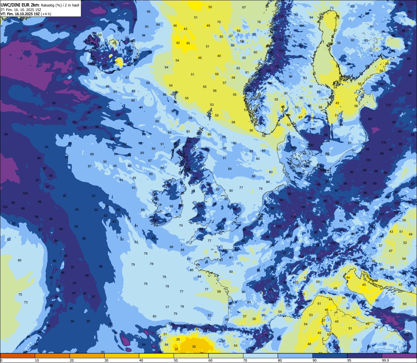Click the '95' label on the legend scale

349,360
